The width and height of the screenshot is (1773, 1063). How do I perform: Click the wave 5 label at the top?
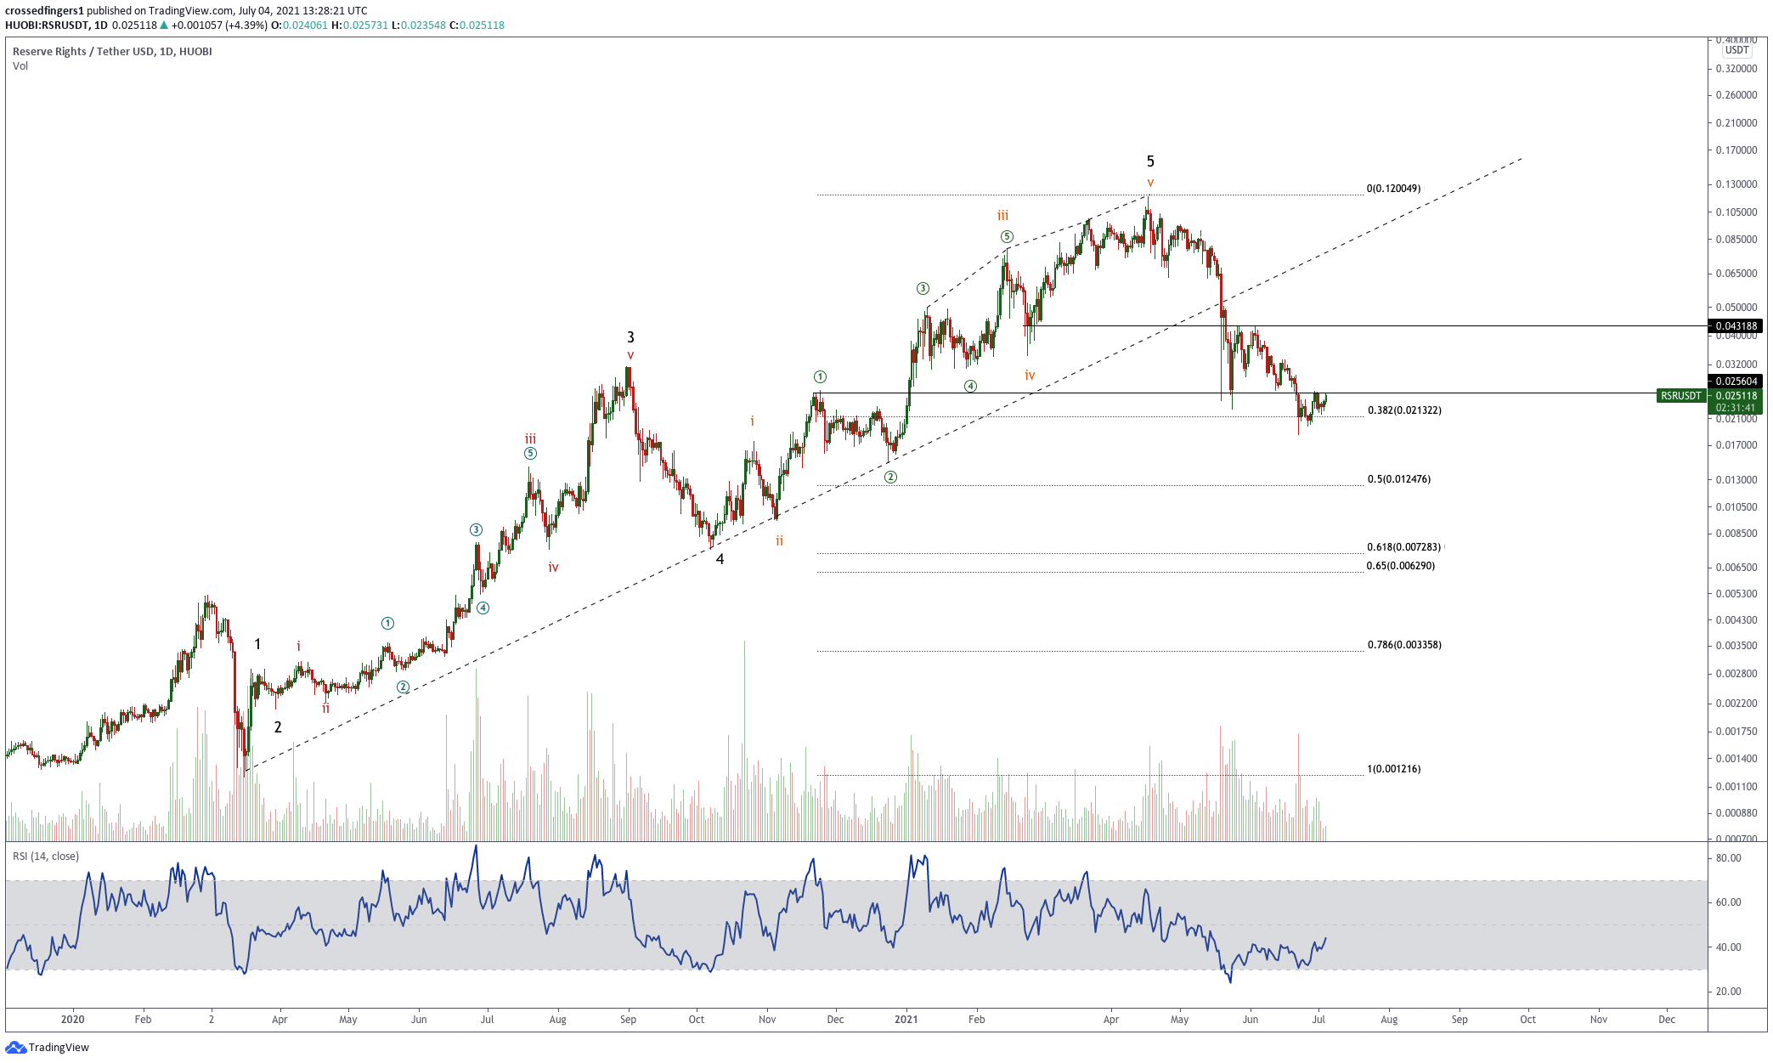[x=1150, y=161]
